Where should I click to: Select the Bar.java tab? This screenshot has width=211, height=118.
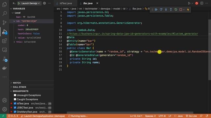88,3
